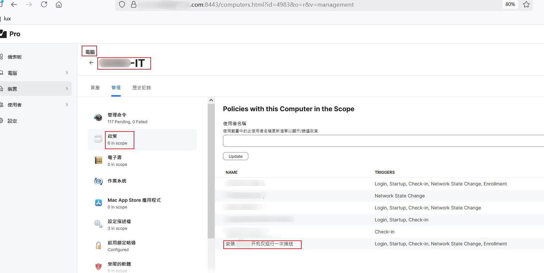Open the 電腦 breadcrumb link
The height and width of the screenshot is (273, 544).
point(90,52)
